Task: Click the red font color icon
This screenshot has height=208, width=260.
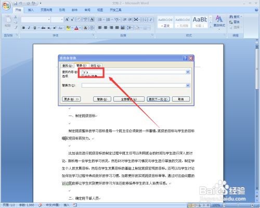Action: click(76, 28)
